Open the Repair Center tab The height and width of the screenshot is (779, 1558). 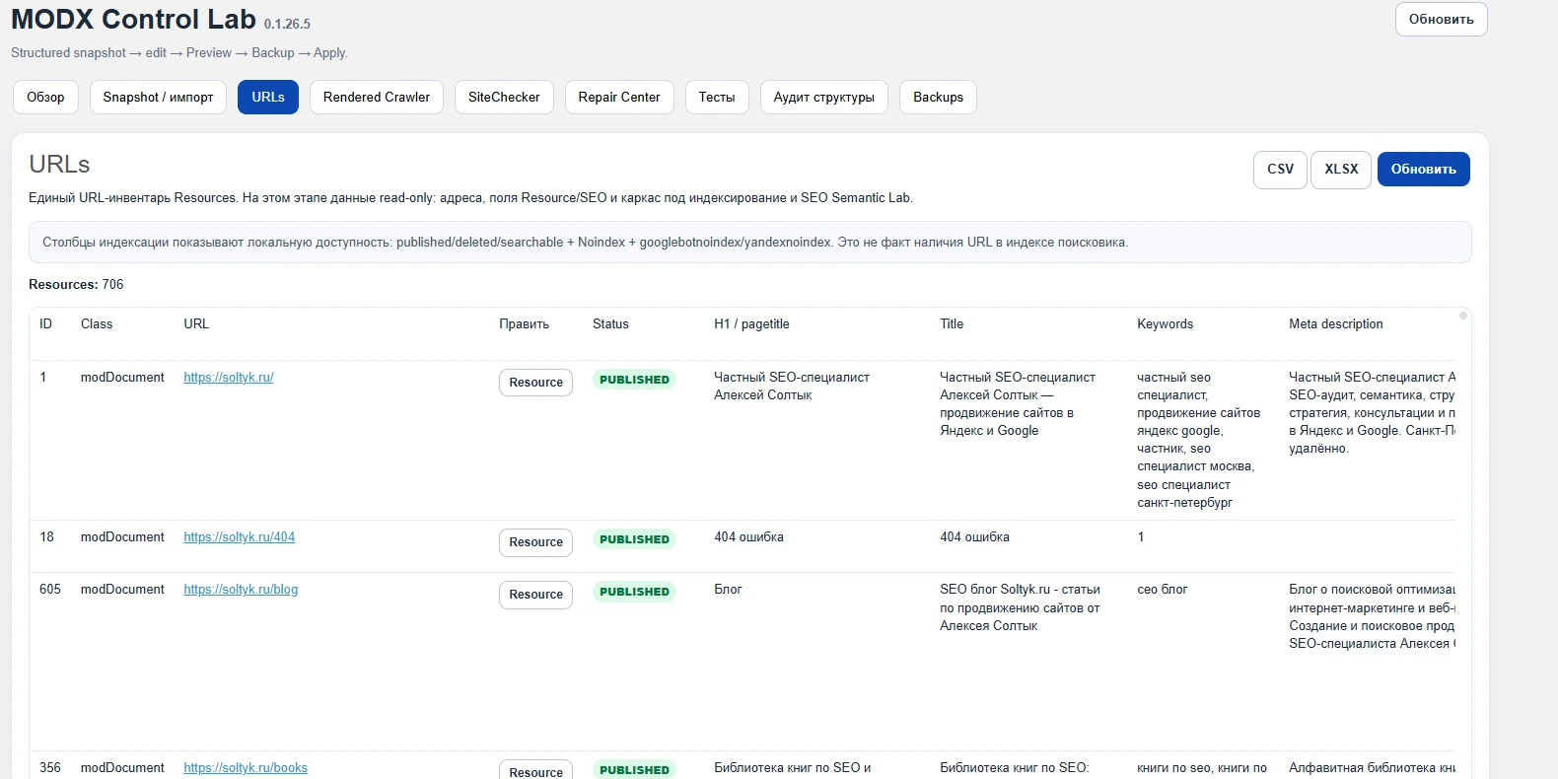pyautogui.click(x=619, y=97)
